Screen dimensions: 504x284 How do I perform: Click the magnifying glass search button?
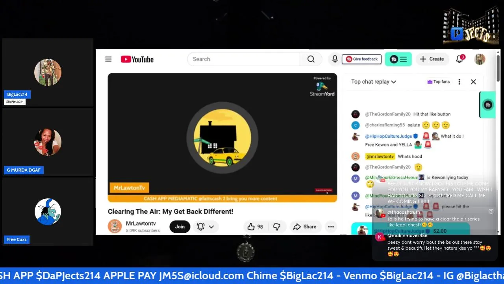coord(311,59)
